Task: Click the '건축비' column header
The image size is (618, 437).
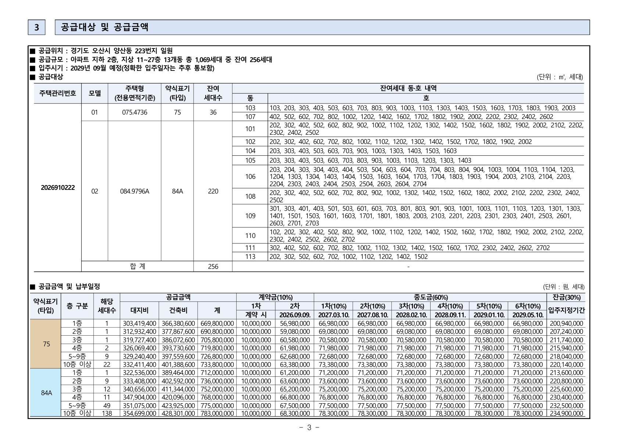Action: click(178, 310)
